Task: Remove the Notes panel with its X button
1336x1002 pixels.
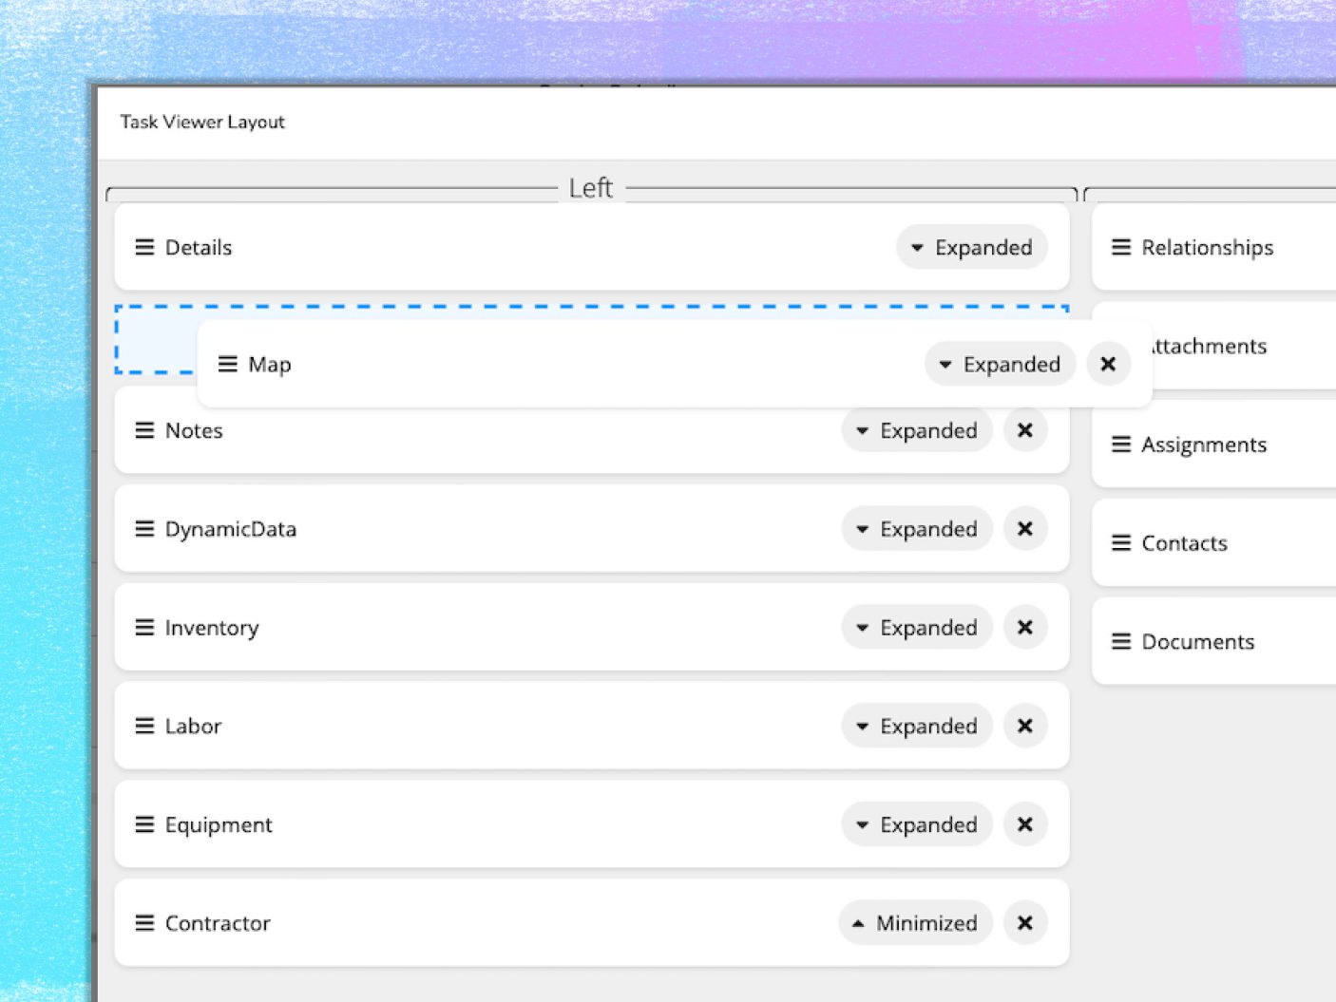Action: 1025,430
